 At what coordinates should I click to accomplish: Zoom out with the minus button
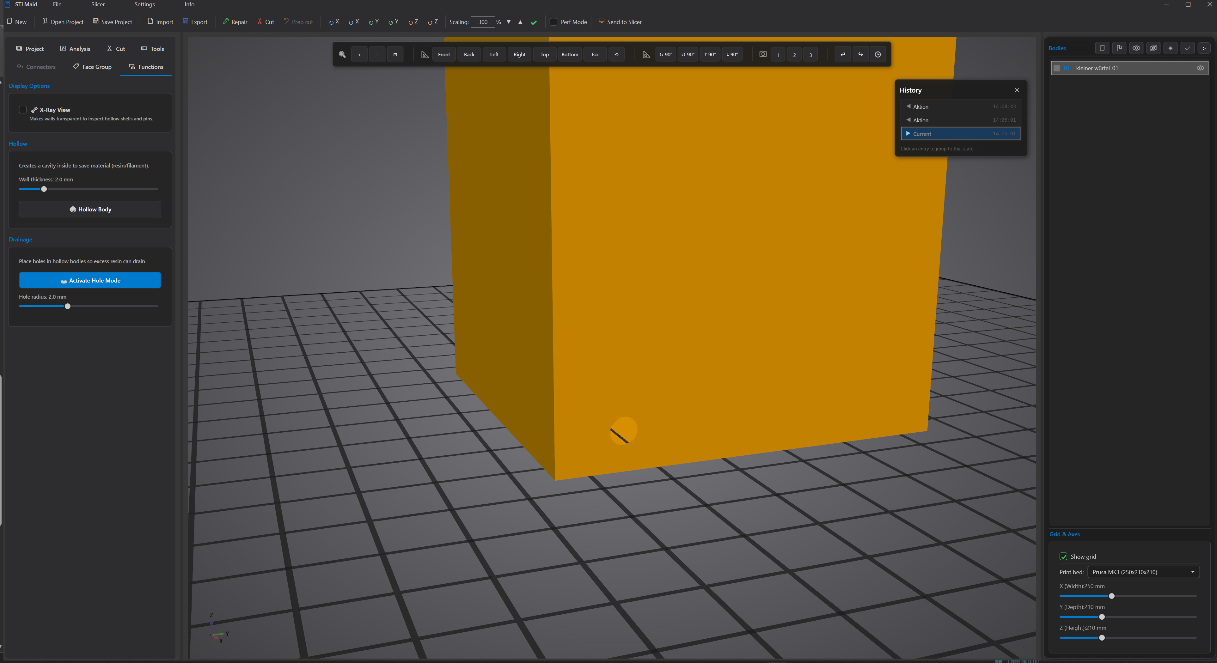377,54
